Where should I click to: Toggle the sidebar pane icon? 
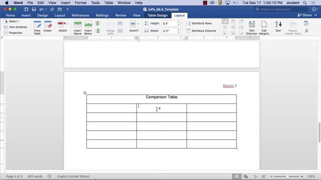[x=26, y=9]
